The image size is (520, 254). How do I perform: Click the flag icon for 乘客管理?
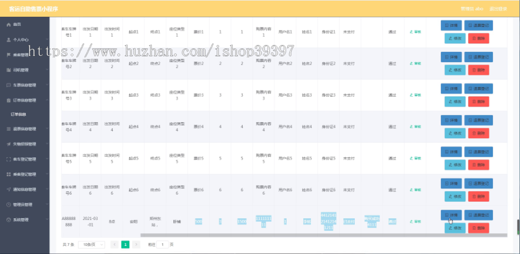9,55
